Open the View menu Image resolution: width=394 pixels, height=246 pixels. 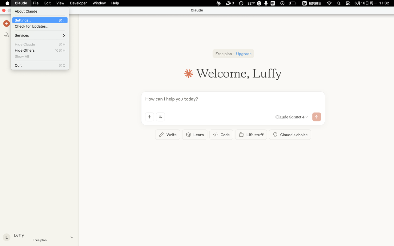click(x=60, y=3)
